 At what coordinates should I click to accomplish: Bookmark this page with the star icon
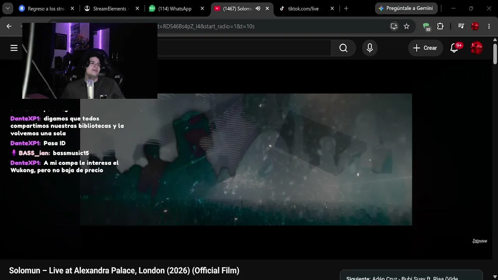pyautogui.click(x=407, y=26)
